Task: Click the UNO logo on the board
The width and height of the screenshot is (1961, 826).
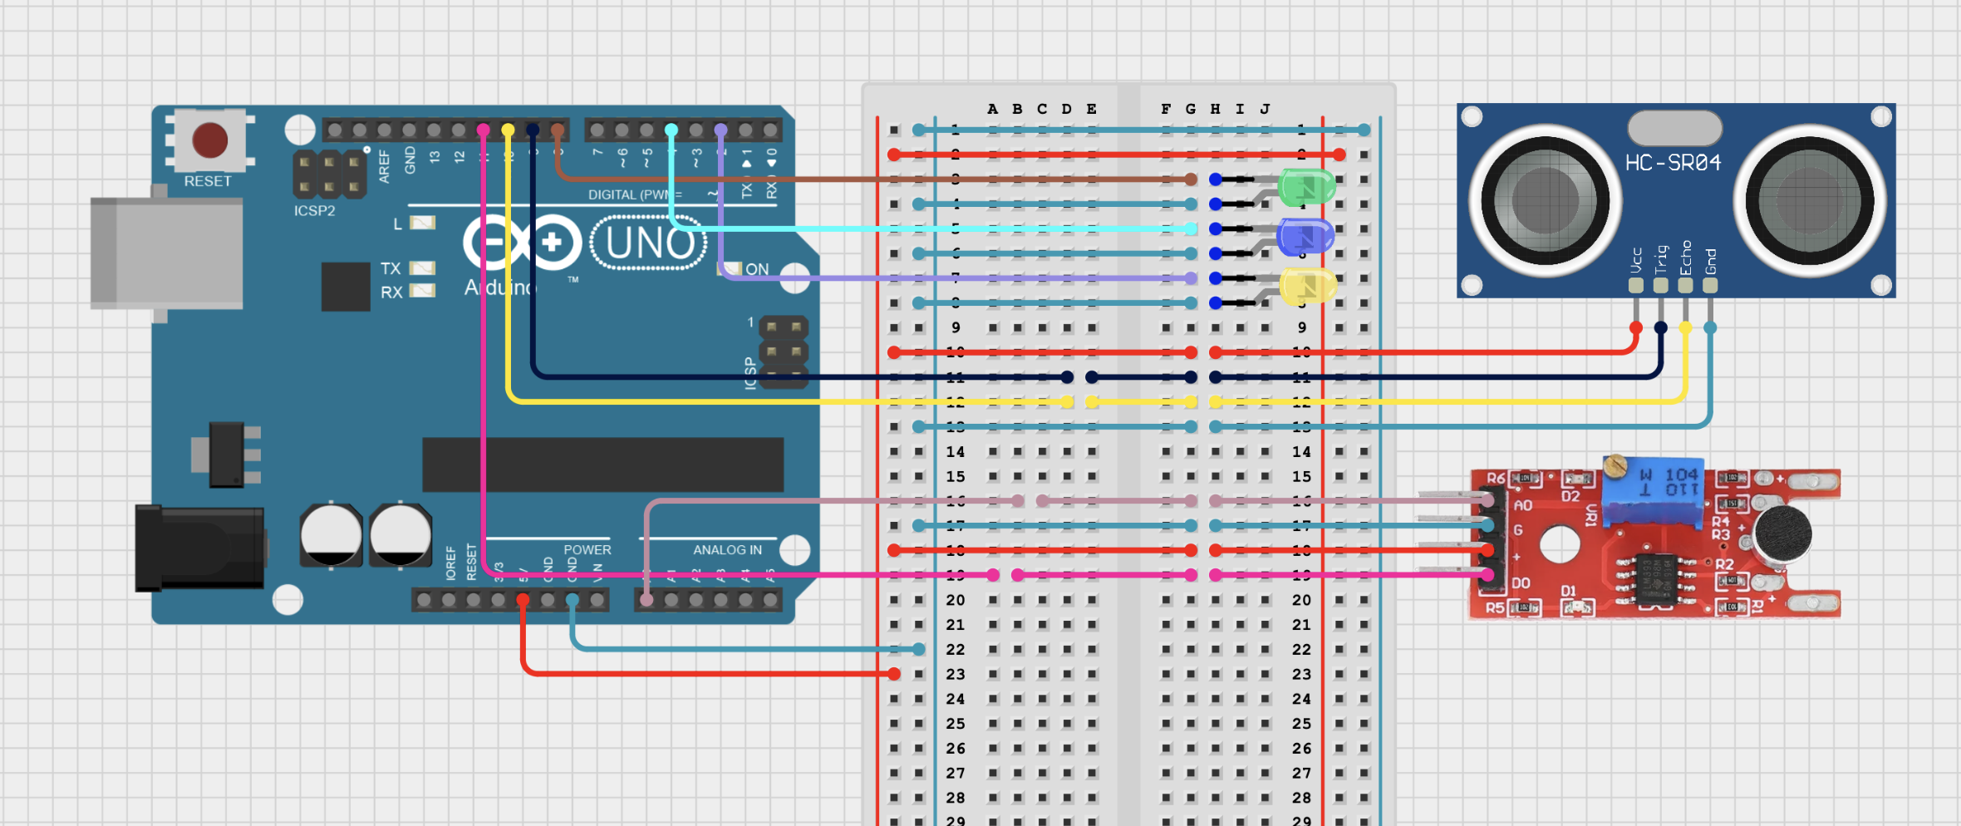Action: [x=649, y=243]
